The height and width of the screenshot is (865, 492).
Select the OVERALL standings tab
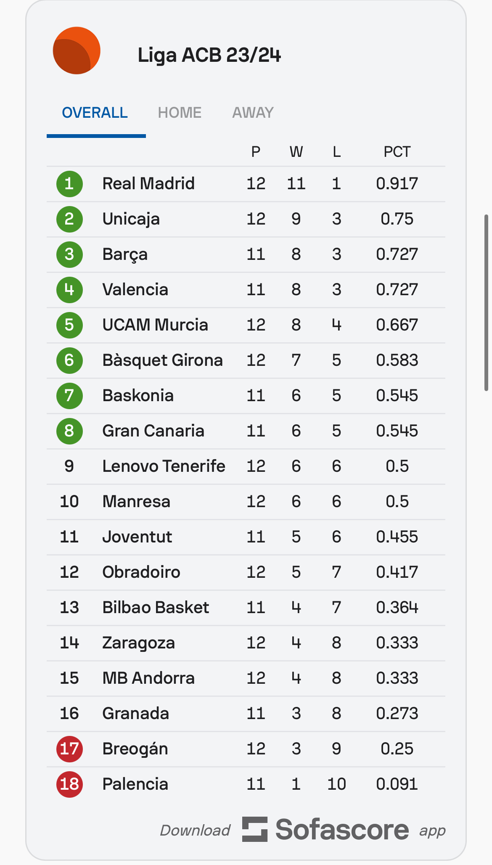click(95, 113)
